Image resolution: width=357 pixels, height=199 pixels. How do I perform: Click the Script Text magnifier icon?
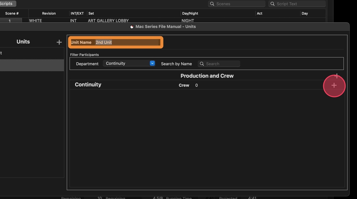tap(272, 4)
